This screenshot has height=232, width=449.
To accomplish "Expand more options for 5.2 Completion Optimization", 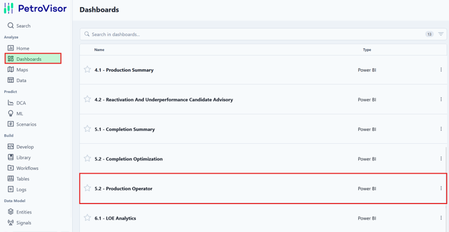I will 441,158.
